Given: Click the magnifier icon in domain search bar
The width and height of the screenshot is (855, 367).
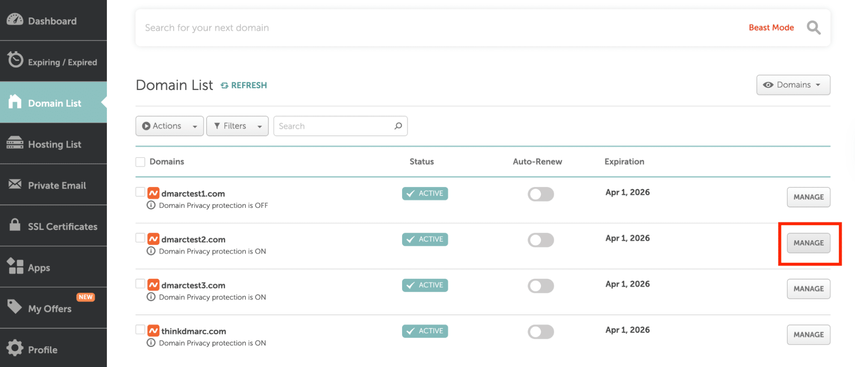Looking at the screenshot, I should pyautogui.click(x=813, y=28).
